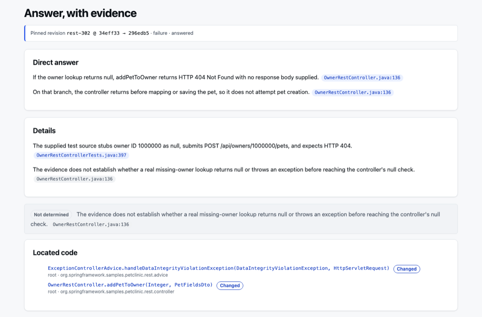Click Changed badge beside ExceptionControllerAdvice entry

[x=406, y=269]
